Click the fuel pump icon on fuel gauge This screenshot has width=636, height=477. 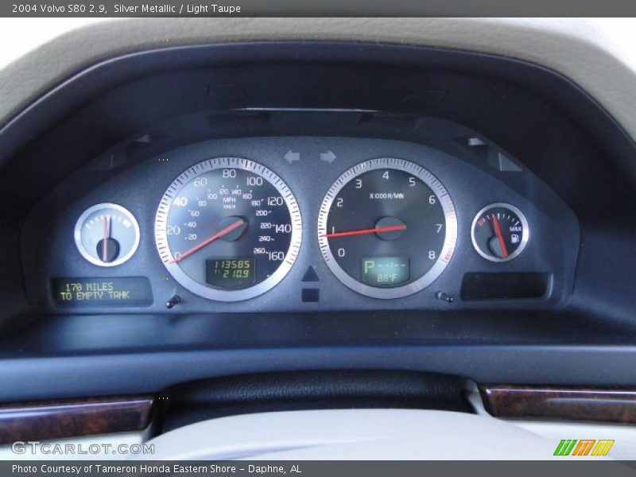point(515,238)
